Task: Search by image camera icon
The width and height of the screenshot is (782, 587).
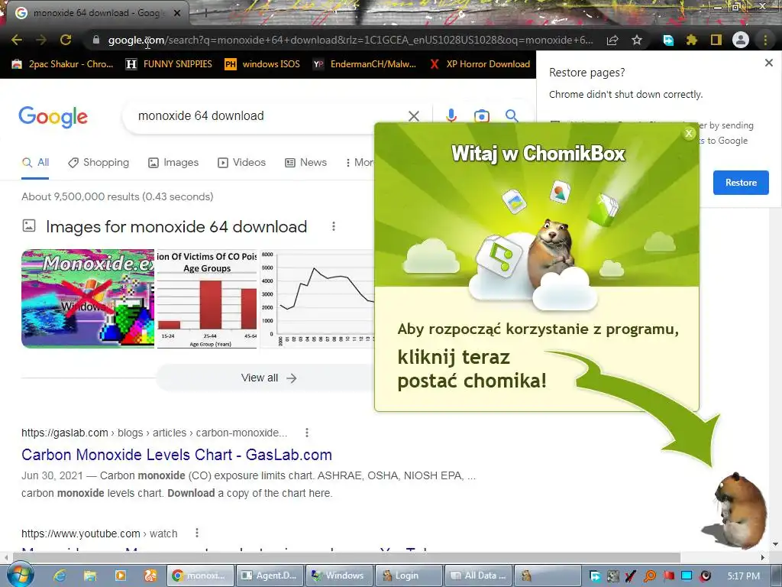Action: (x=481, y=116)
